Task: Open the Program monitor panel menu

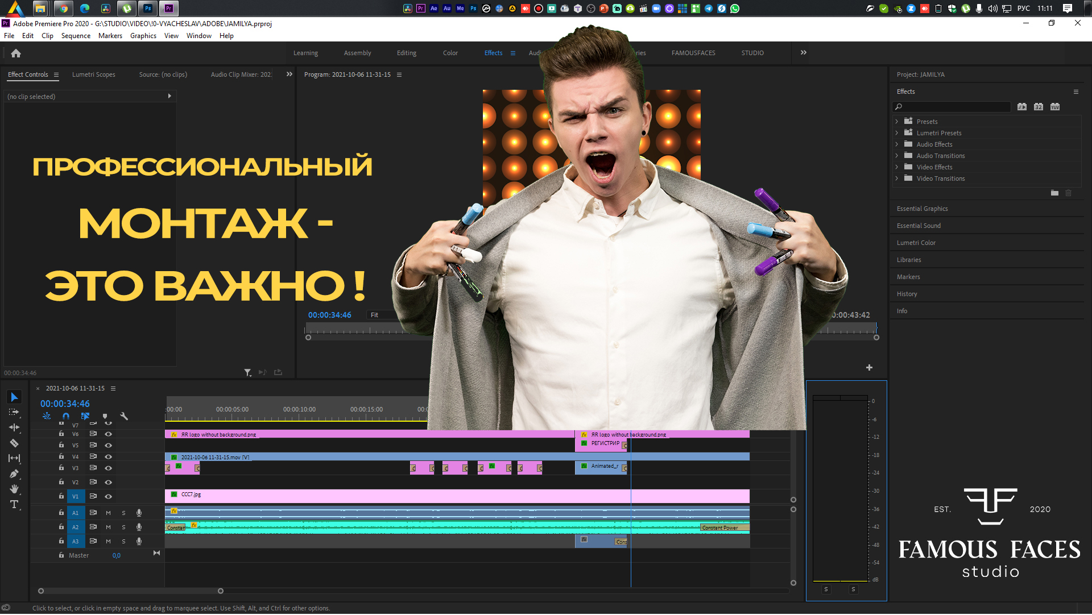Action: (399, 75)
